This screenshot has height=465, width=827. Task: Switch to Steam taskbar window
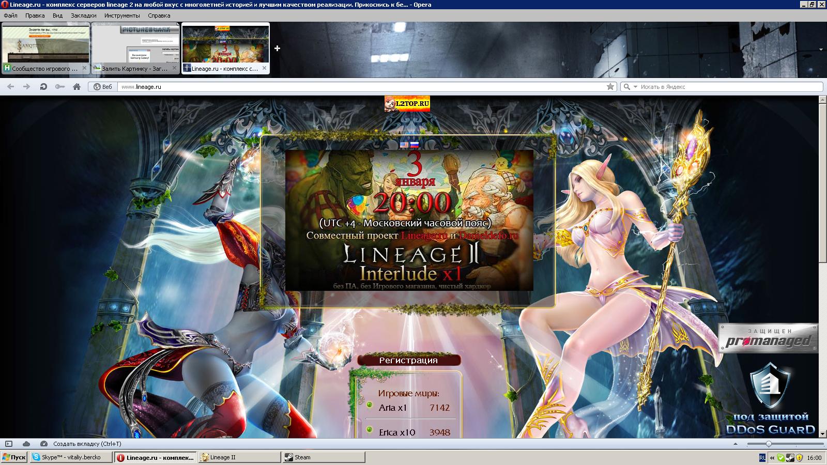324,458
